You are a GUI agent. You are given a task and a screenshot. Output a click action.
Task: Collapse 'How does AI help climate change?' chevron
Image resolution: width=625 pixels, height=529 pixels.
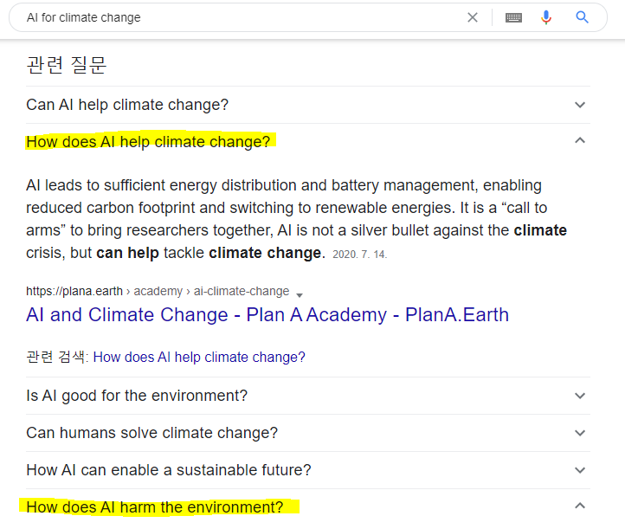pos(580,140)
